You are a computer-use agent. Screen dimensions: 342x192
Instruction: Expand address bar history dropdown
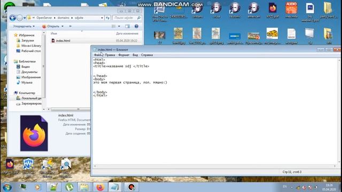click(x=102, y=18)
